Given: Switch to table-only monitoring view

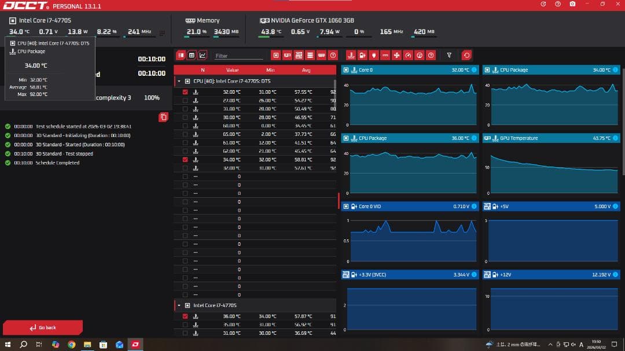Looking at the screenshot, I should pyautogui.click(x=192, y=56).
